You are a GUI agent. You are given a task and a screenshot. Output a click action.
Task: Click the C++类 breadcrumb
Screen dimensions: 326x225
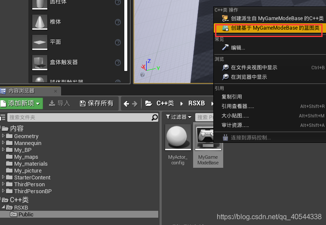pos(165,103)
